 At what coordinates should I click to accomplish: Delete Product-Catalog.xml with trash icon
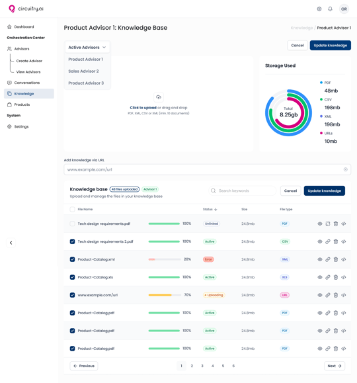click(x=336, y=259)
